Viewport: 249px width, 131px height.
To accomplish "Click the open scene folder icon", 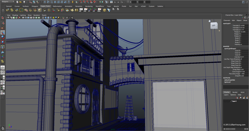I will [20, 2].
